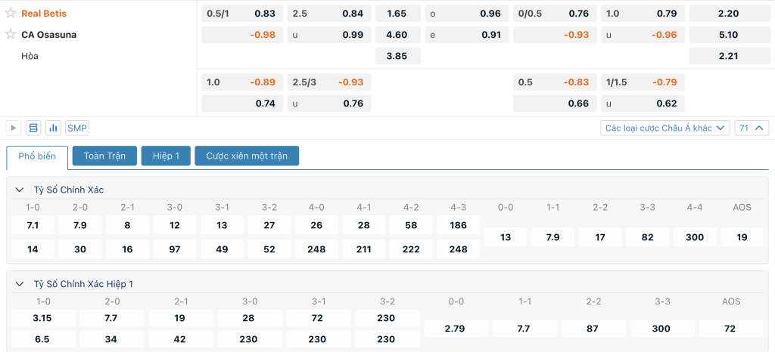The height and width of the screenshot is (352, 775).
Task: Pick the 52 odds under 3-2
Action: (269, 249)
